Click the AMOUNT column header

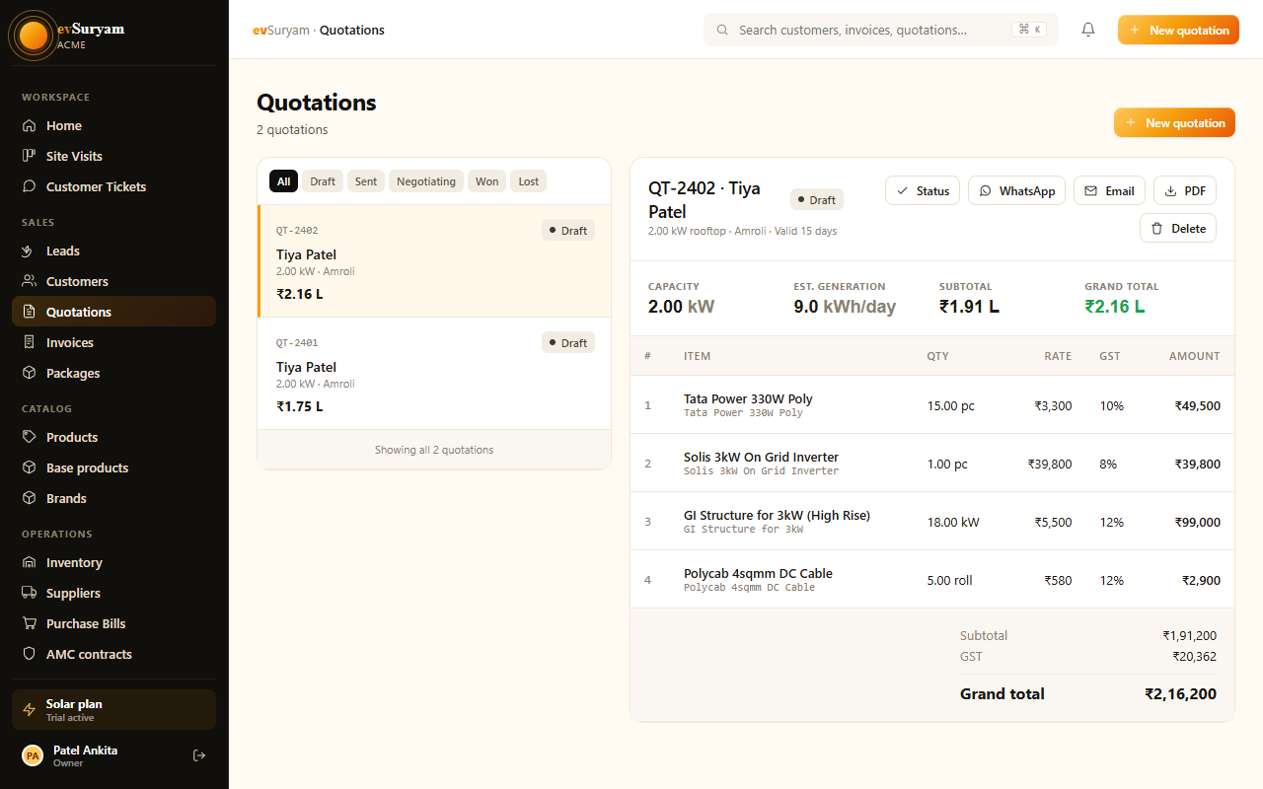coord(1194,356)
